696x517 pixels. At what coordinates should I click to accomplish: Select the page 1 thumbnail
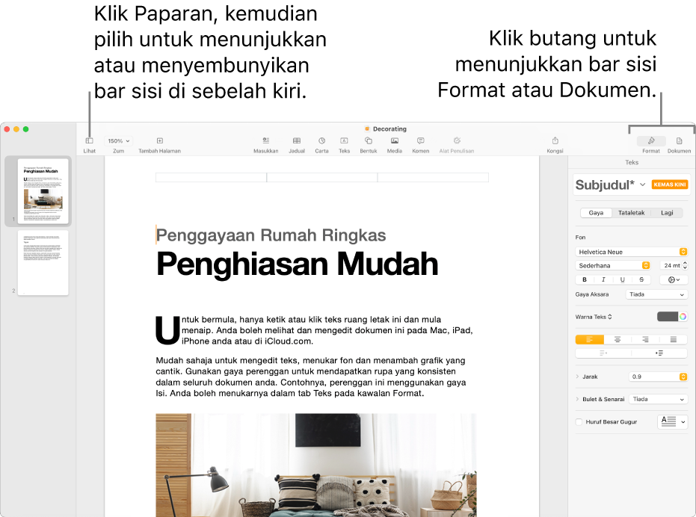point(43,191)
